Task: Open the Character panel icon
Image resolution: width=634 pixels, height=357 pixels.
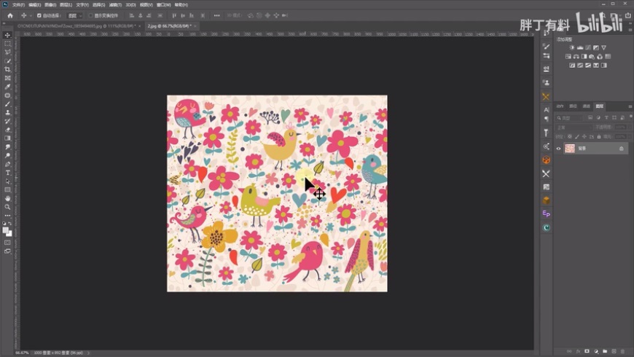Action: click(546, 109)
